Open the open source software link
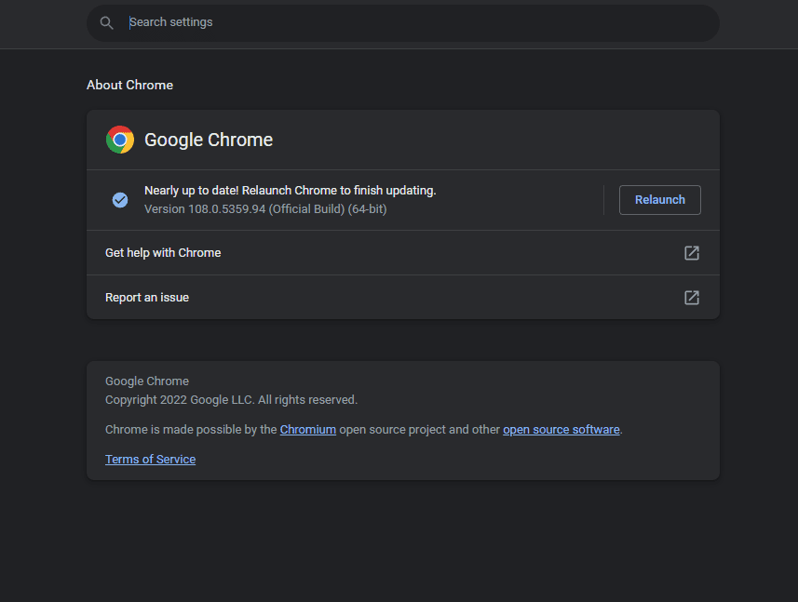Image resolution: width=798 pixels, height=602 pixels. (x=561, y=430)
